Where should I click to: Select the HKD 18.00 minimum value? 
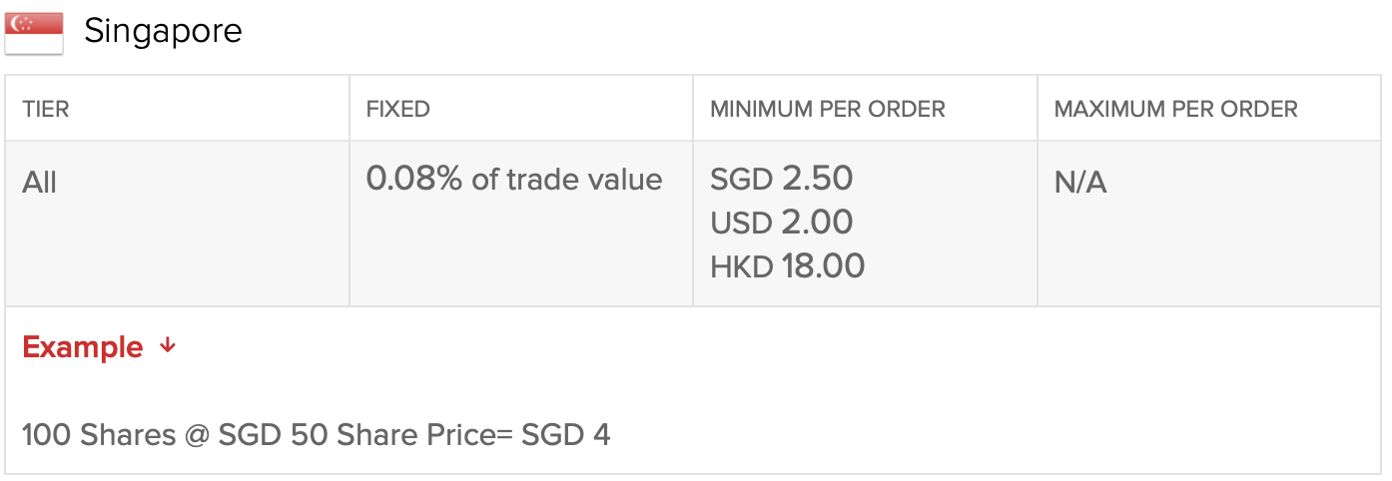pos(787,266)
